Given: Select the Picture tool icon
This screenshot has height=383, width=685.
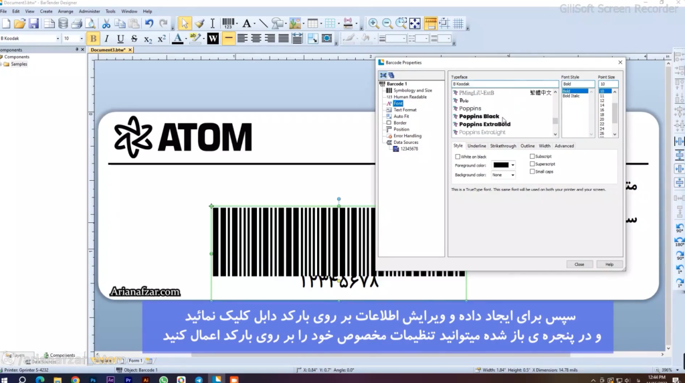Looking at the screenshot, I should click(295, 23).
